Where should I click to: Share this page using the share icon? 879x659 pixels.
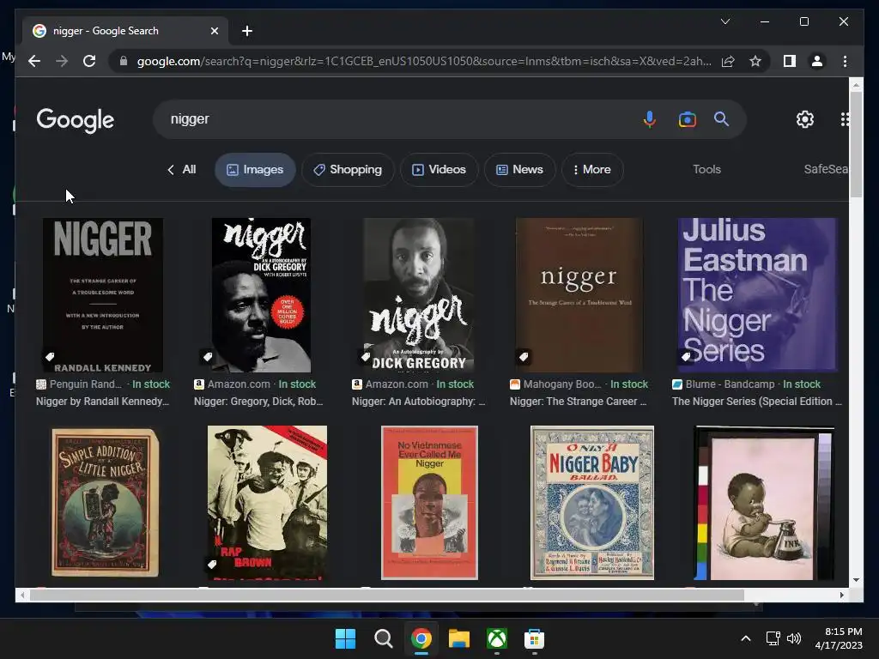(728, 61)
